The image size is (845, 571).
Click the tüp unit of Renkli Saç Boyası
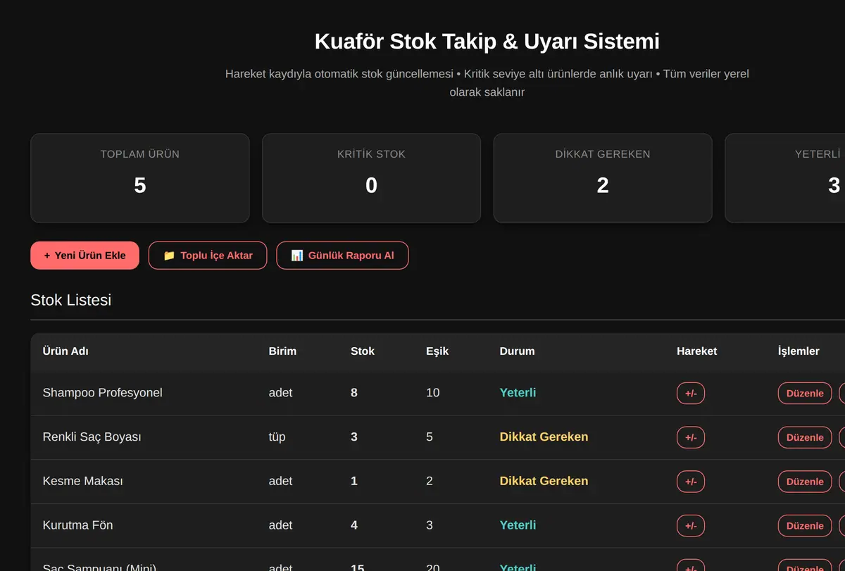[277, 437]
